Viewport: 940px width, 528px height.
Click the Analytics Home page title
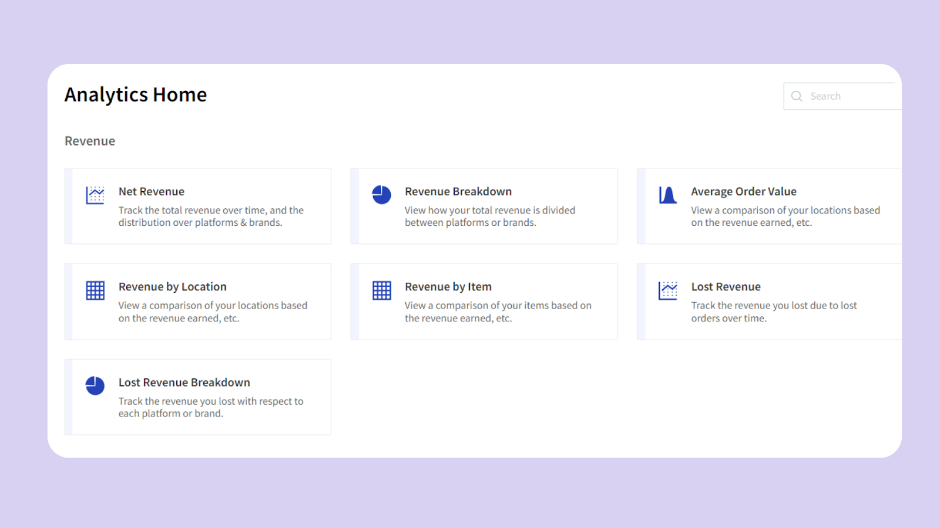point(135,94)
